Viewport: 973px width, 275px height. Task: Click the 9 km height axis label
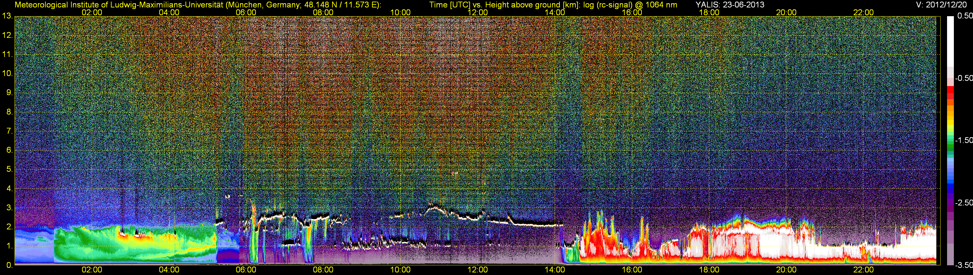[x=9, y=93]
